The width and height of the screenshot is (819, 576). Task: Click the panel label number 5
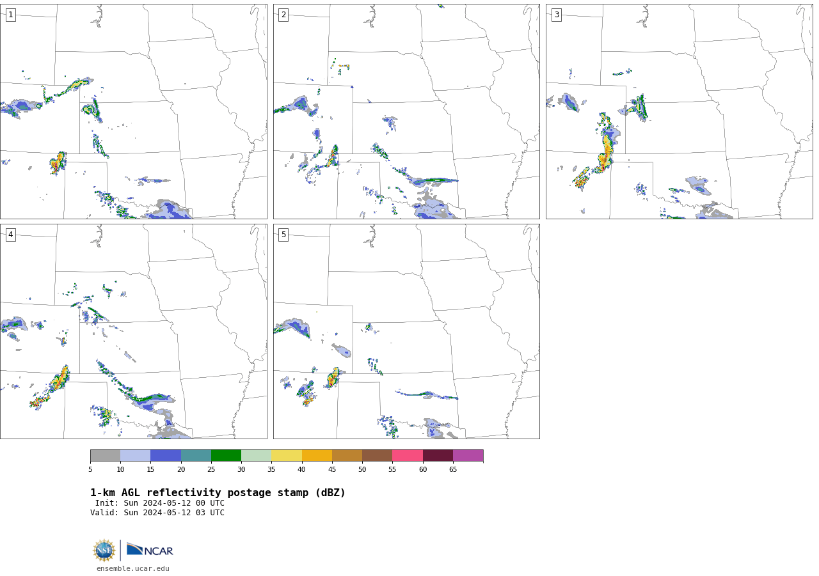[x=283, y=235]
